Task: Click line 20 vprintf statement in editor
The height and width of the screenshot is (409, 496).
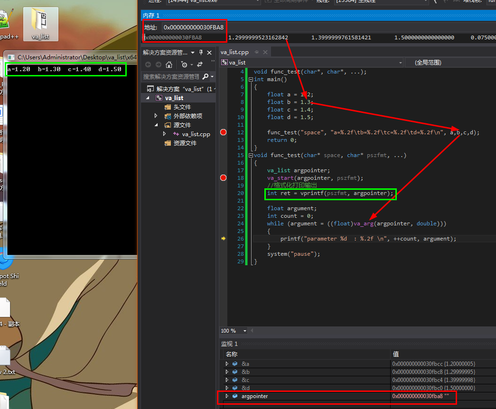Action: 330,193
